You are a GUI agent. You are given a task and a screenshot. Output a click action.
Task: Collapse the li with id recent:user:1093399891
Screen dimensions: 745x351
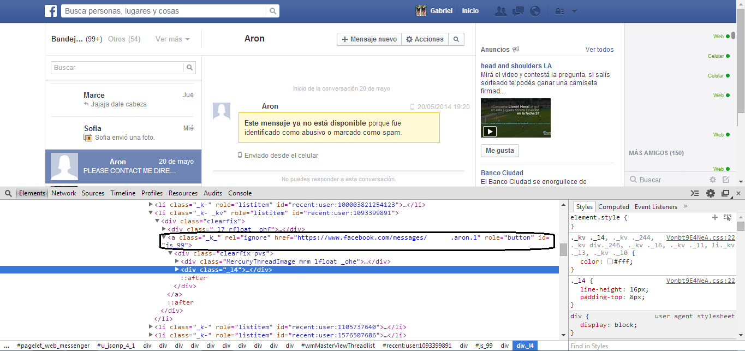pyautogui.click(x=151, y=213)
